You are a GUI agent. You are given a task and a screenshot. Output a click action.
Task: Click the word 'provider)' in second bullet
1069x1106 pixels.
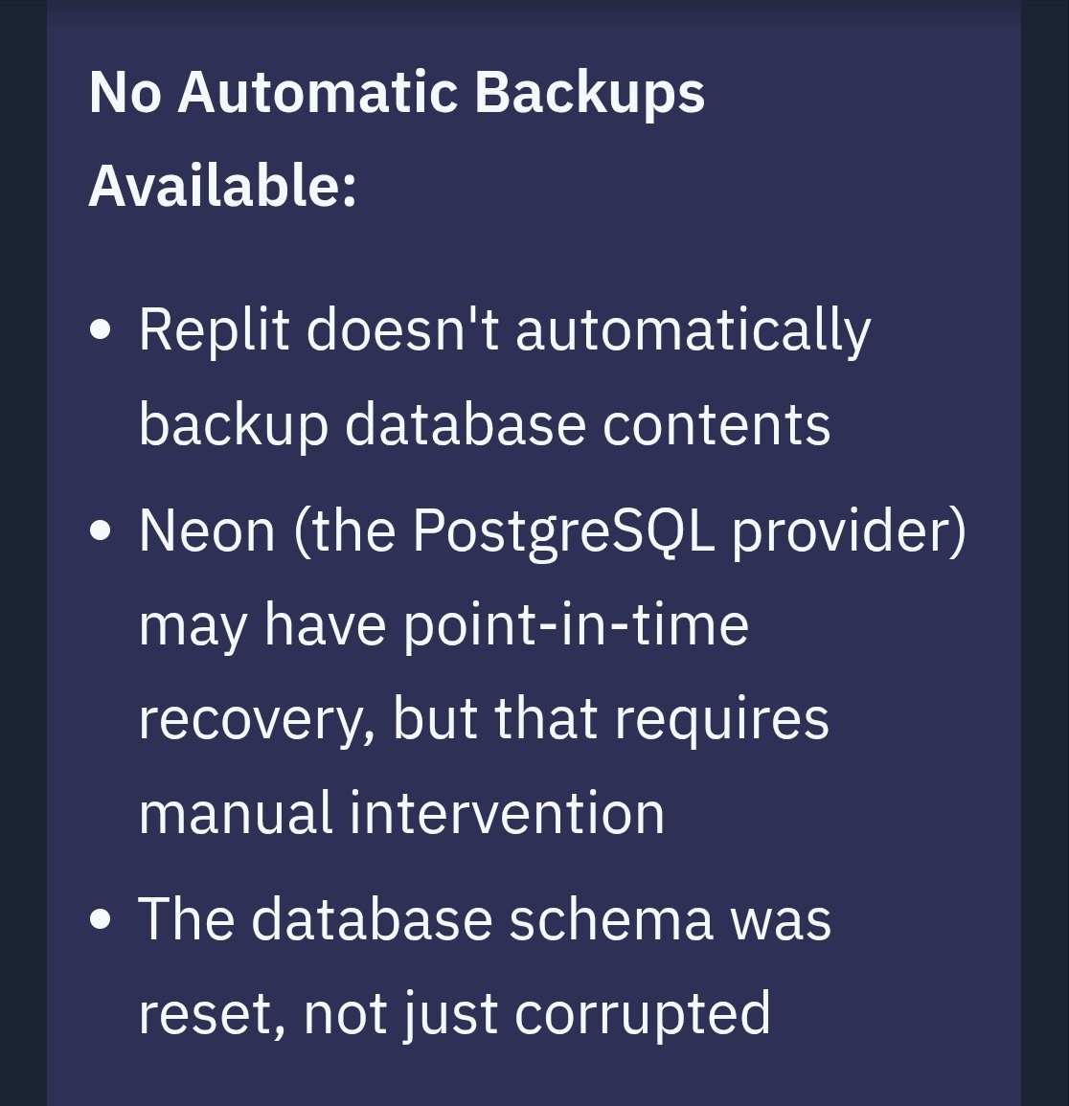pyautogui.click(x=849, y=530)
